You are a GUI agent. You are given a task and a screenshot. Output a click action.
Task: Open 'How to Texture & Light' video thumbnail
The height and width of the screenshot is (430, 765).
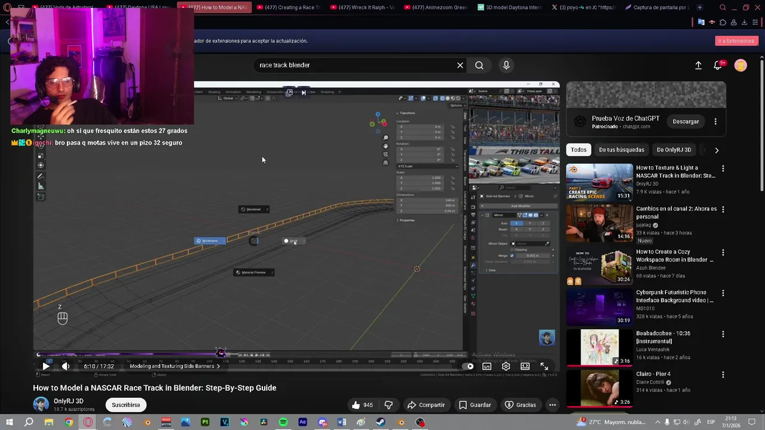click(x=599, y=182)
